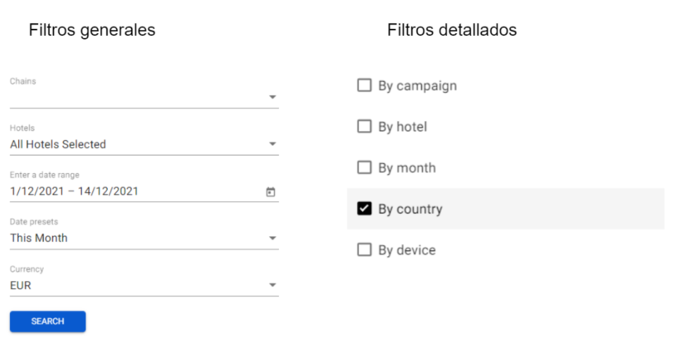Click the By device label text
This screenshot has width=676, height=356.
406,250
